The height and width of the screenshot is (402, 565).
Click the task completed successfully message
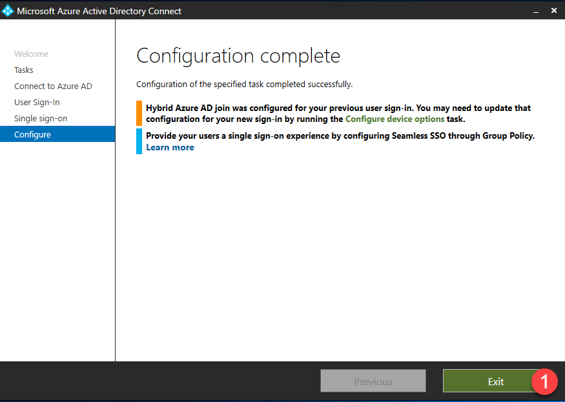coord(244,85)
